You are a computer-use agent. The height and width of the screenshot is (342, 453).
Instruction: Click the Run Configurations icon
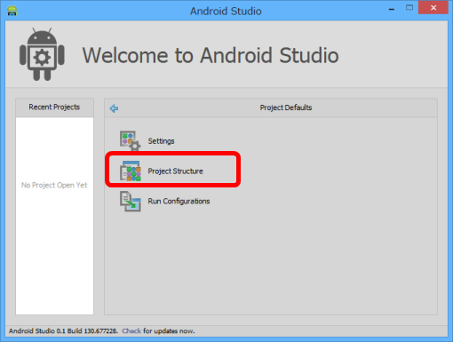131,201
